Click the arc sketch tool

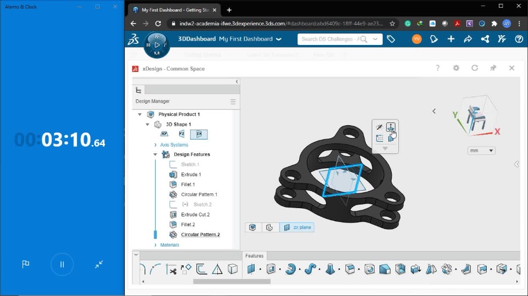156,269
